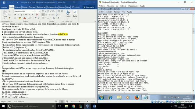Screen dimensions: 195x109
Task: Click the 100 % zoom level in Word
Action: click(x=93, y=102)
